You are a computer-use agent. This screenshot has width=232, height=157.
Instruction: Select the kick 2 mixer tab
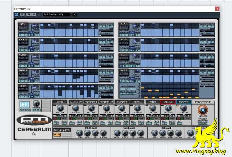pyautogui.click(x=76, y=102)
